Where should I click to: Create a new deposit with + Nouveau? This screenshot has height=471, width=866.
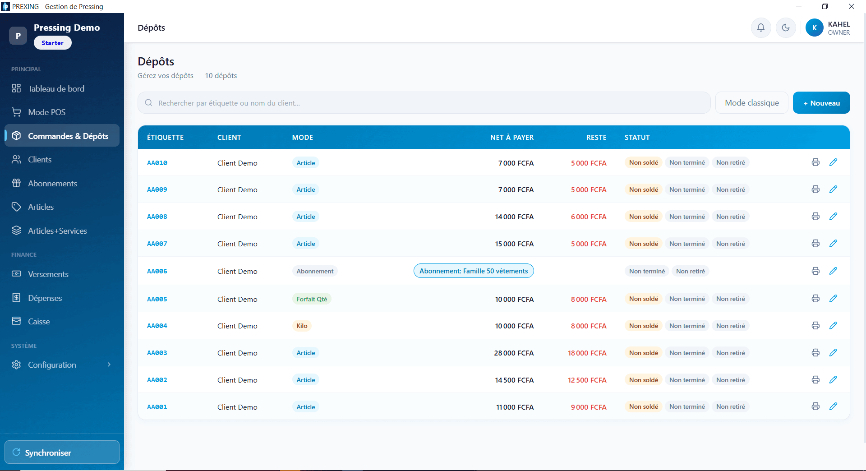[821, 103]
